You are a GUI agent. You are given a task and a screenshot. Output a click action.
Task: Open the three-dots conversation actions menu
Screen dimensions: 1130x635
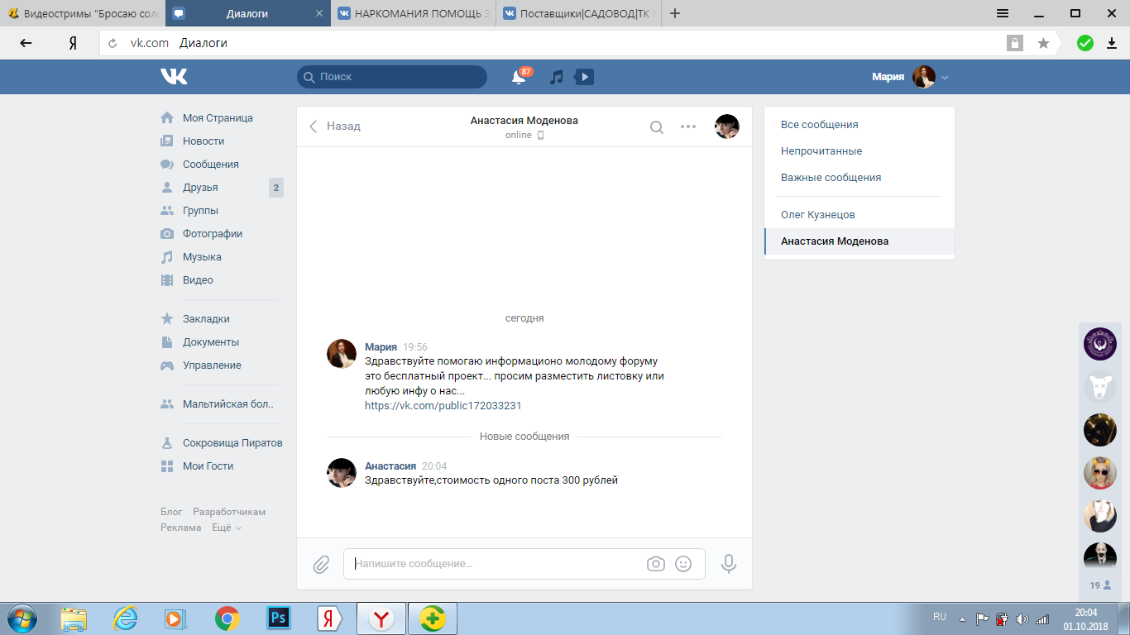point(688,127)
